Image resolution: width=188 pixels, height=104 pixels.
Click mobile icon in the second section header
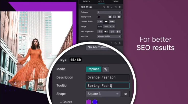(112, 43)
